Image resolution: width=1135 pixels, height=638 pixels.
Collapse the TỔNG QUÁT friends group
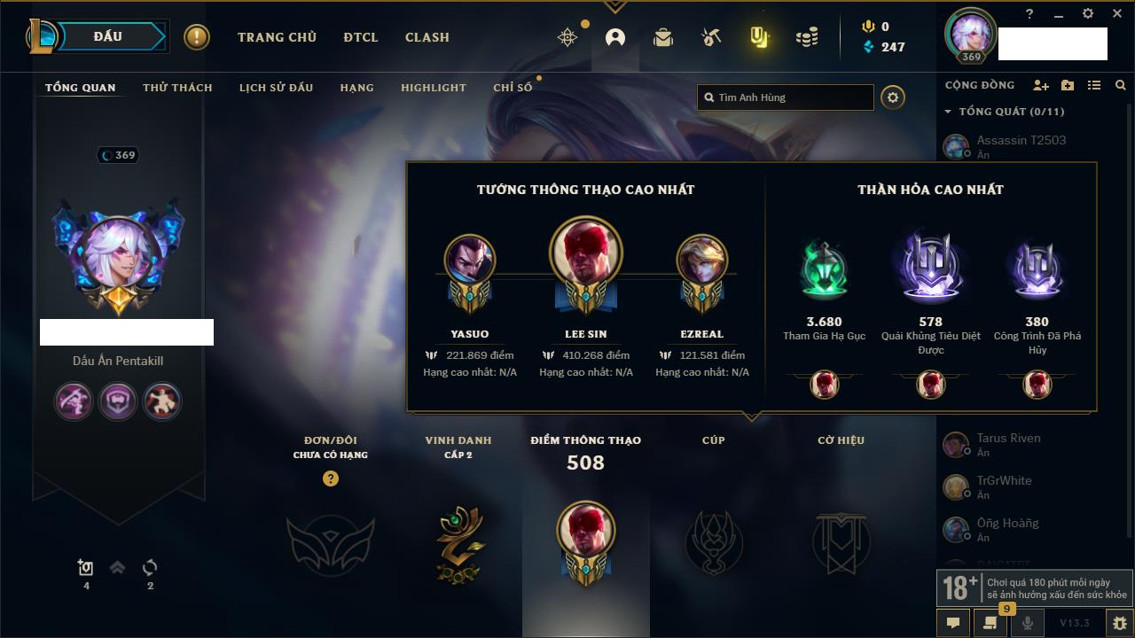point(948,112)
